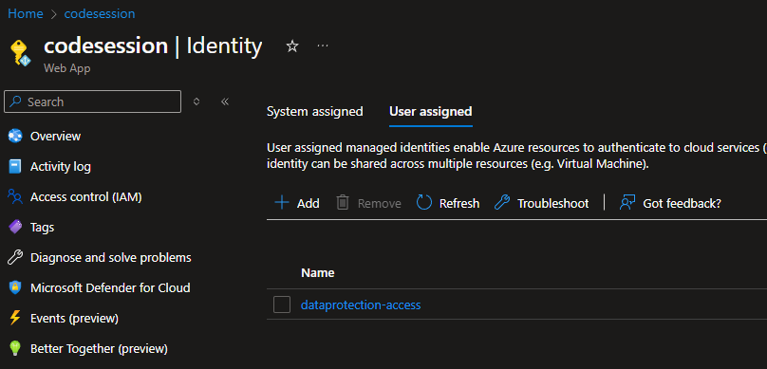Screen dimensions: 767x369
Task: Click the Microsoft Defender shield icon
Action: tap(15, 287)
